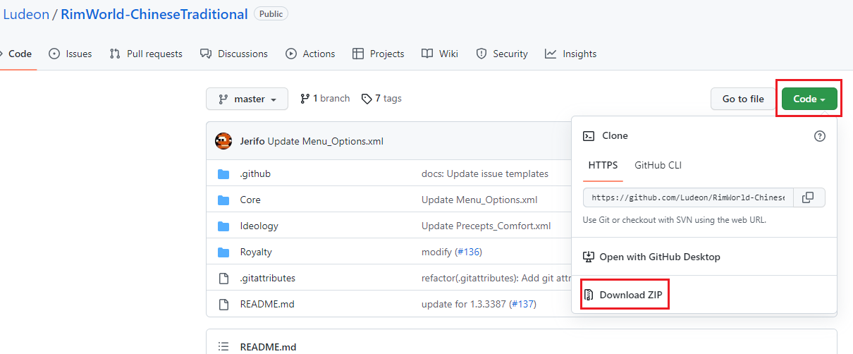Image resolution: width=853 pixels, height=354 pixels.
Task: Click the Issues circle-dot icon
Action: tap(54, 54)
